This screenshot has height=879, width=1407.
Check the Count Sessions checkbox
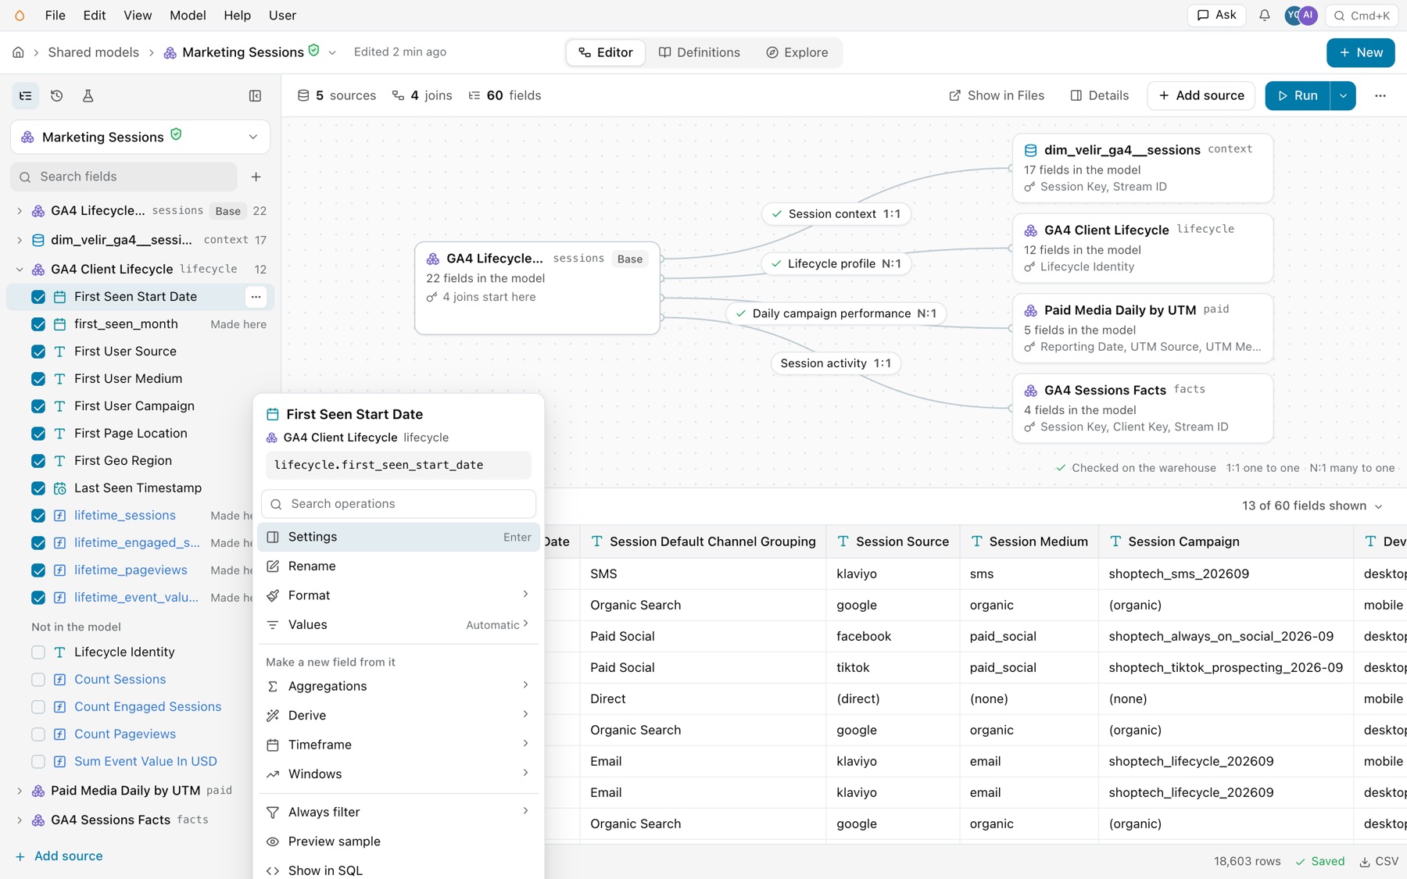pos(38,680)
